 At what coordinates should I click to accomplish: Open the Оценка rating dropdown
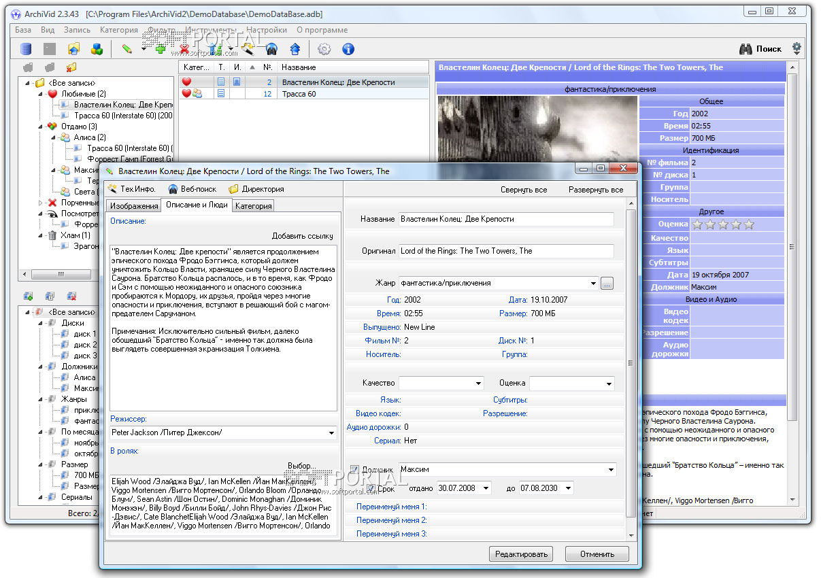pos(607,384)
